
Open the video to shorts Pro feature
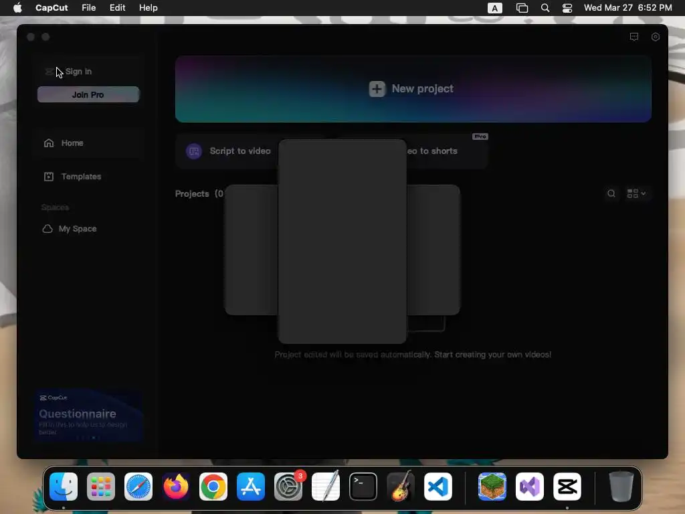pos(446,151)
